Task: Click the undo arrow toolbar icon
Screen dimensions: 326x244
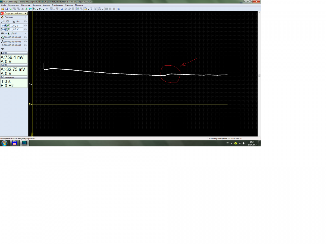Action: [x=47, y=9]
